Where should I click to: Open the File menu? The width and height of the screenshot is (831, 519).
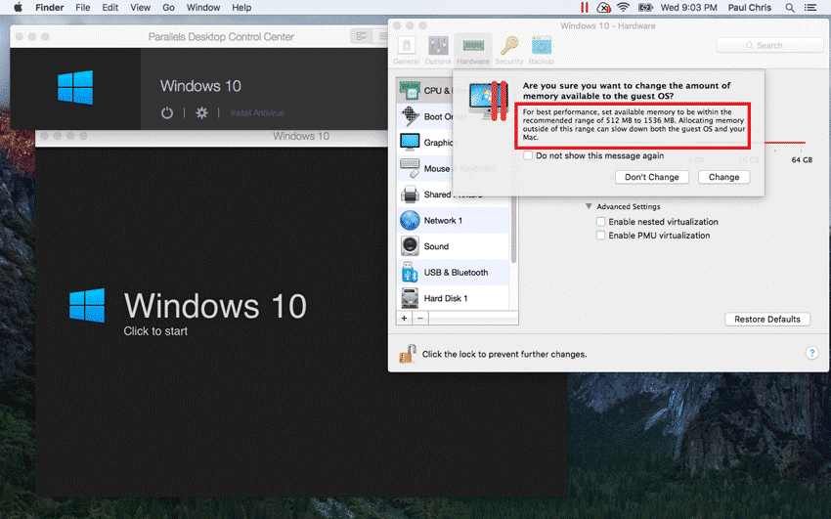[83, 8]
